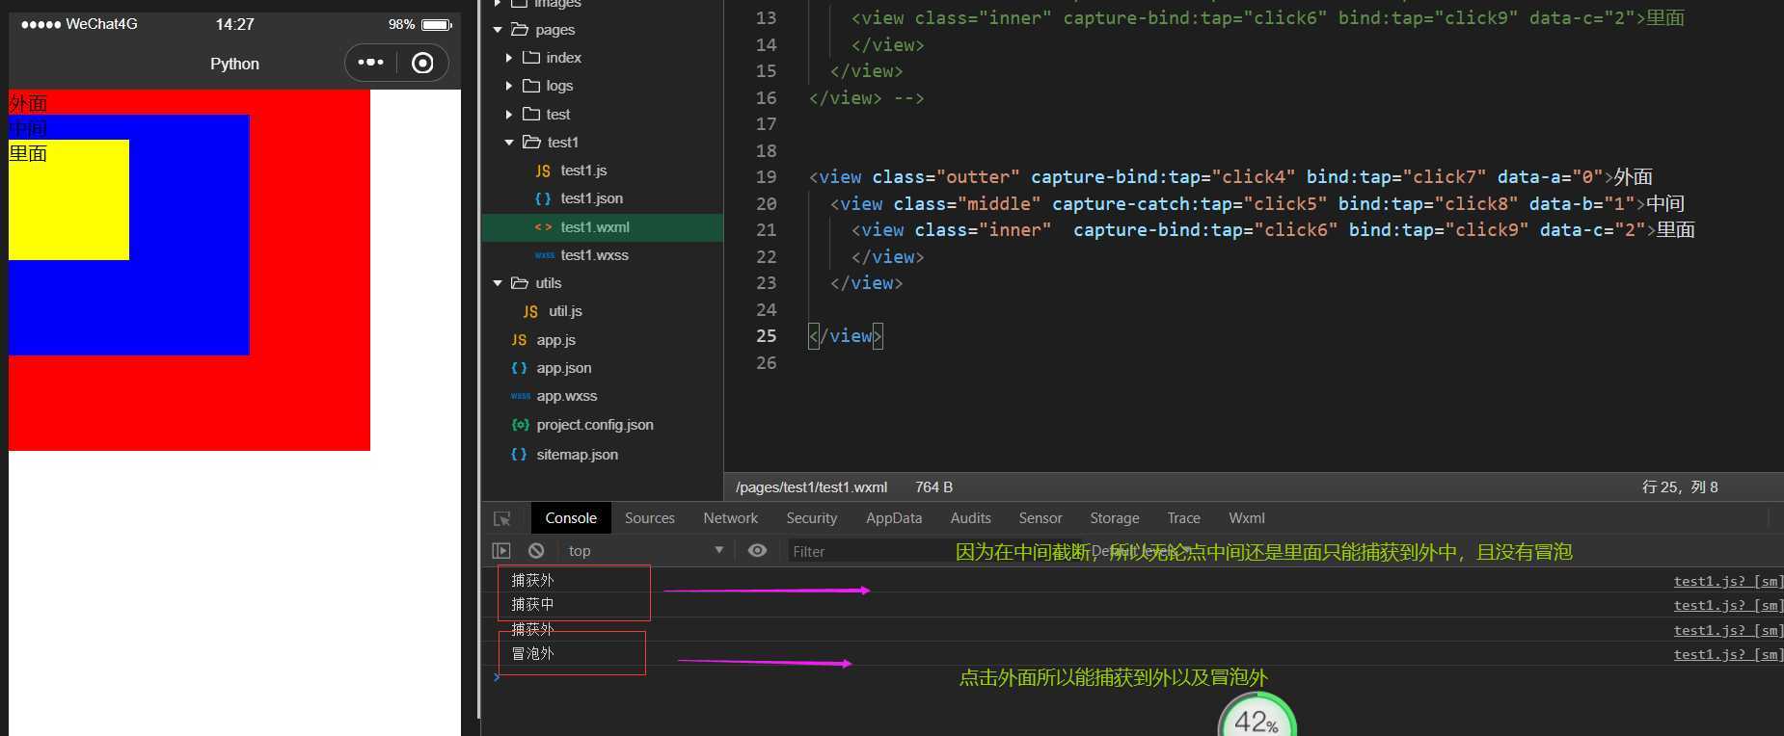Open the top context dropdown
The width and height of the screenshot is (1784, 736).
click(644, 550)
